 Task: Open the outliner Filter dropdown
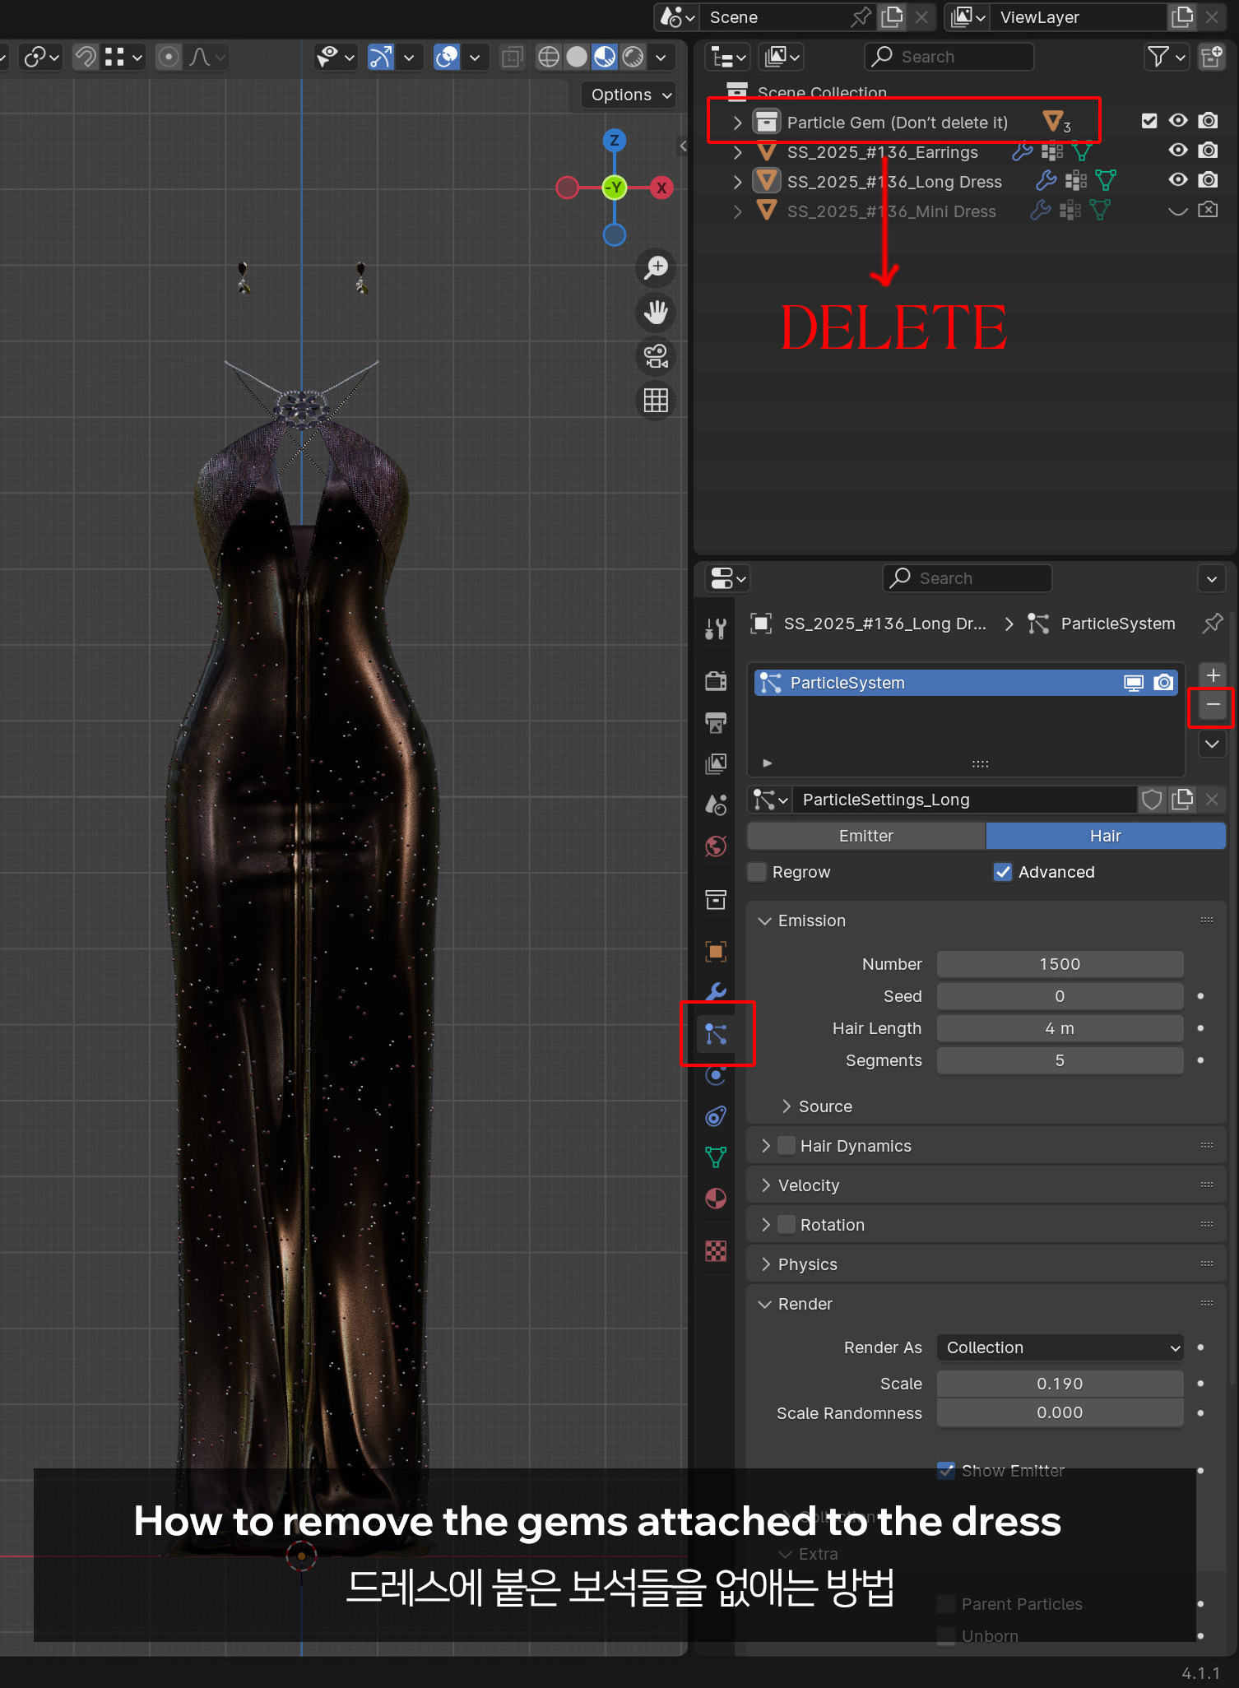tap(1167, 57)
